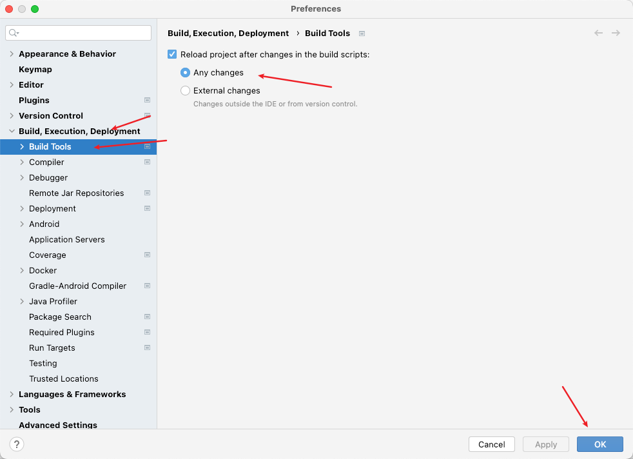Open the Keymap settings page
This screenshot has height=459, width=633.
click(x=35, y=70)
